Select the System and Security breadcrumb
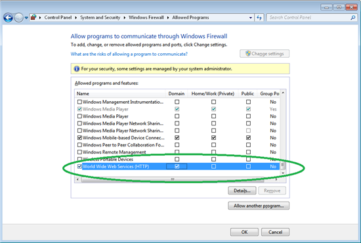Screen dimensions: 361x243 [100, 18]
